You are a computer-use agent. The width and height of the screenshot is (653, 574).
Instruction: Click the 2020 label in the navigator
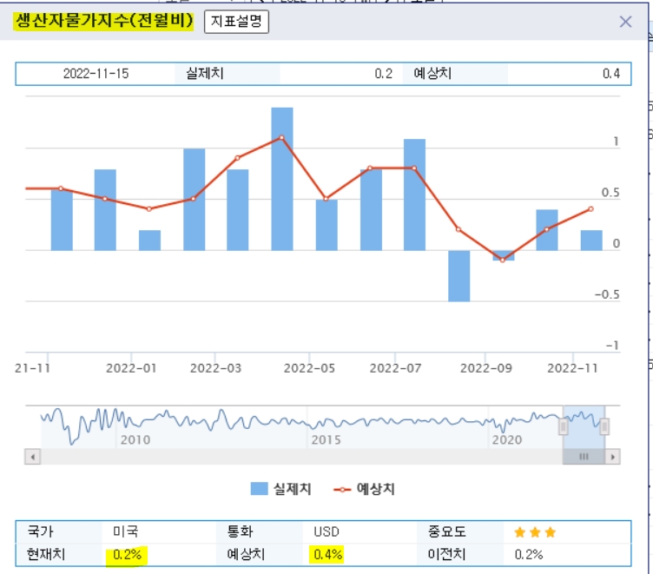pyautogui.click(x=507, y=440)
